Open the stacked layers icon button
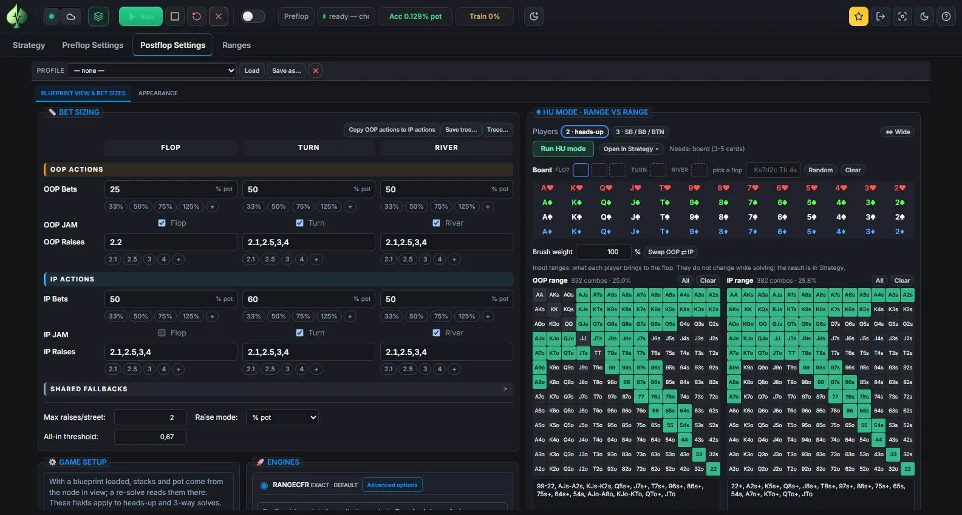Screen dimensions: 962x515 point(98,16)
